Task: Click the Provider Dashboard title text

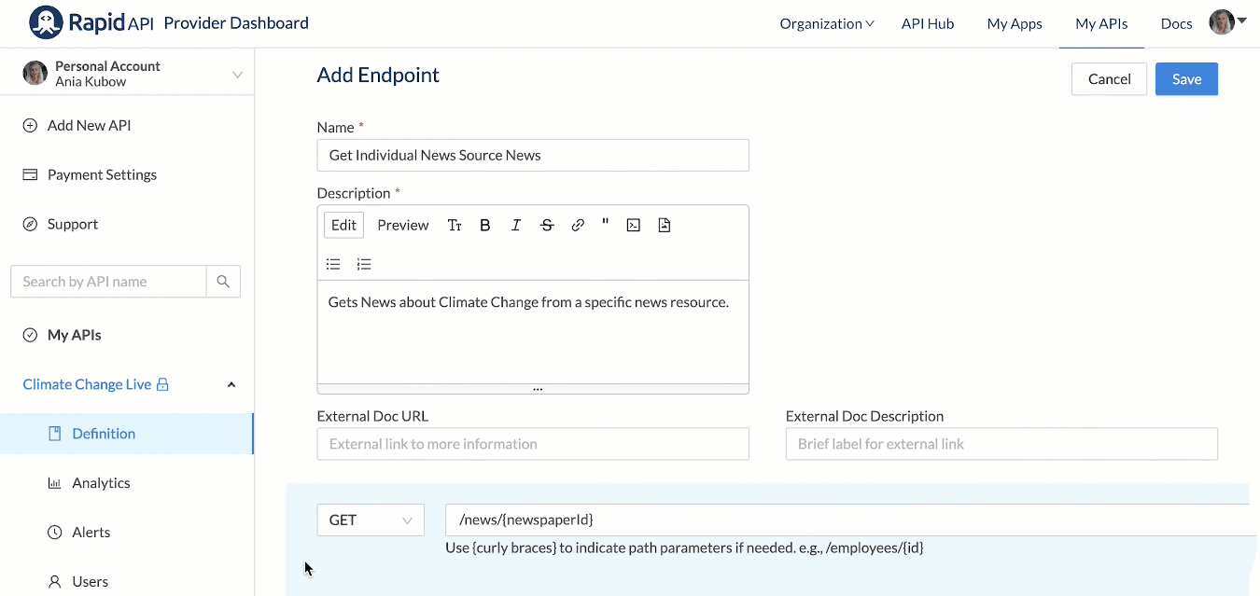Action: pyautogui.click(x=236, y=23)
